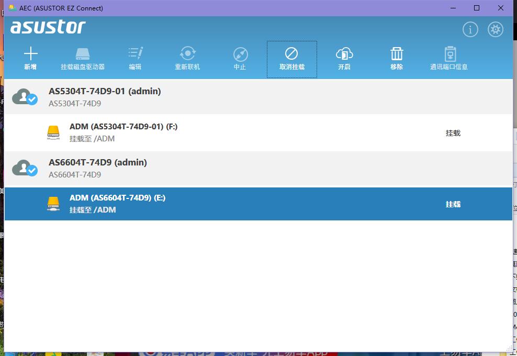Click cloud user icon for AS5304T-74D9-01
The height and width of the screenshot is (356, 517).
(x=25, y=97)
